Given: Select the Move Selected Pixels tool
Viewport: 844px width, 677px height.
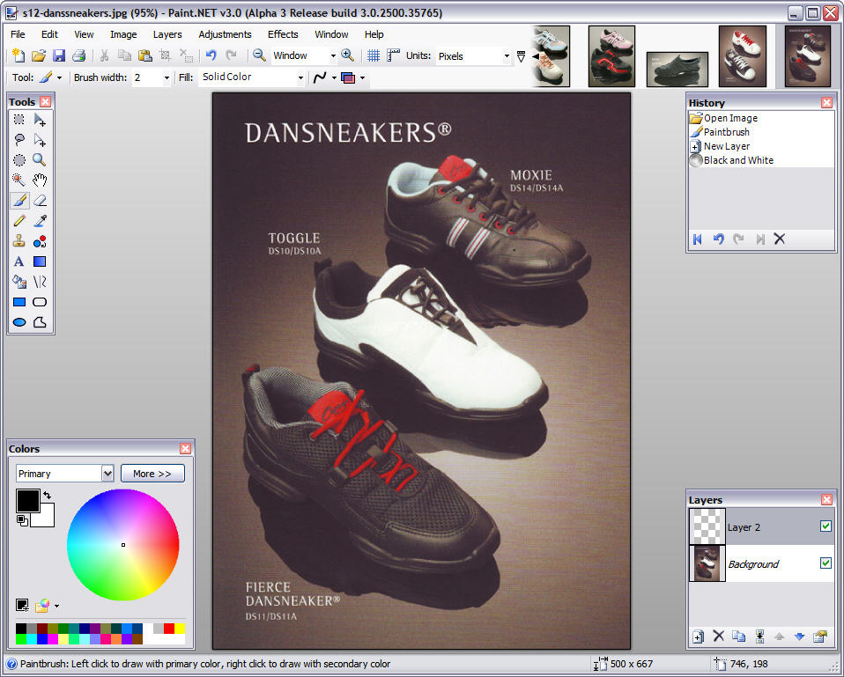Looking at the screenshot, I should click(40, 120).
